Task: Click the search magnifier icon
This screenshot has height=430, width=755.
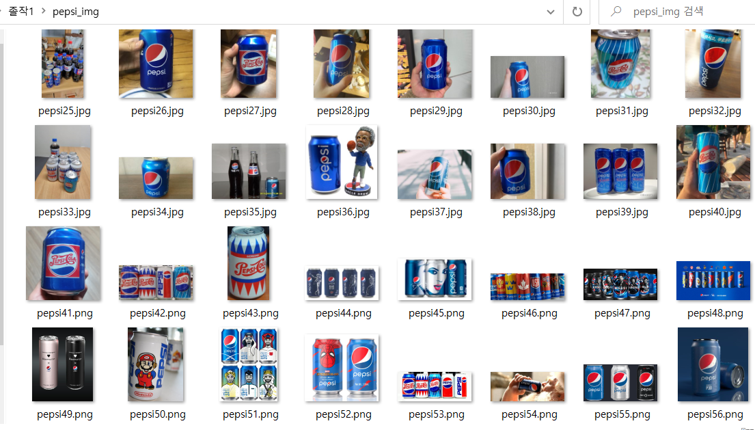Action: [616, 12]
